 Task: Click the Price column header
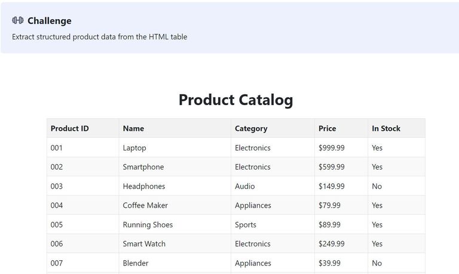coord(327,128)
